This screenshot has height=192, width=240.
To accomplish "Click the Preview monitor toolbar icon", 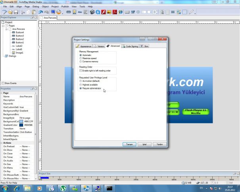I will tap(53, 12).
